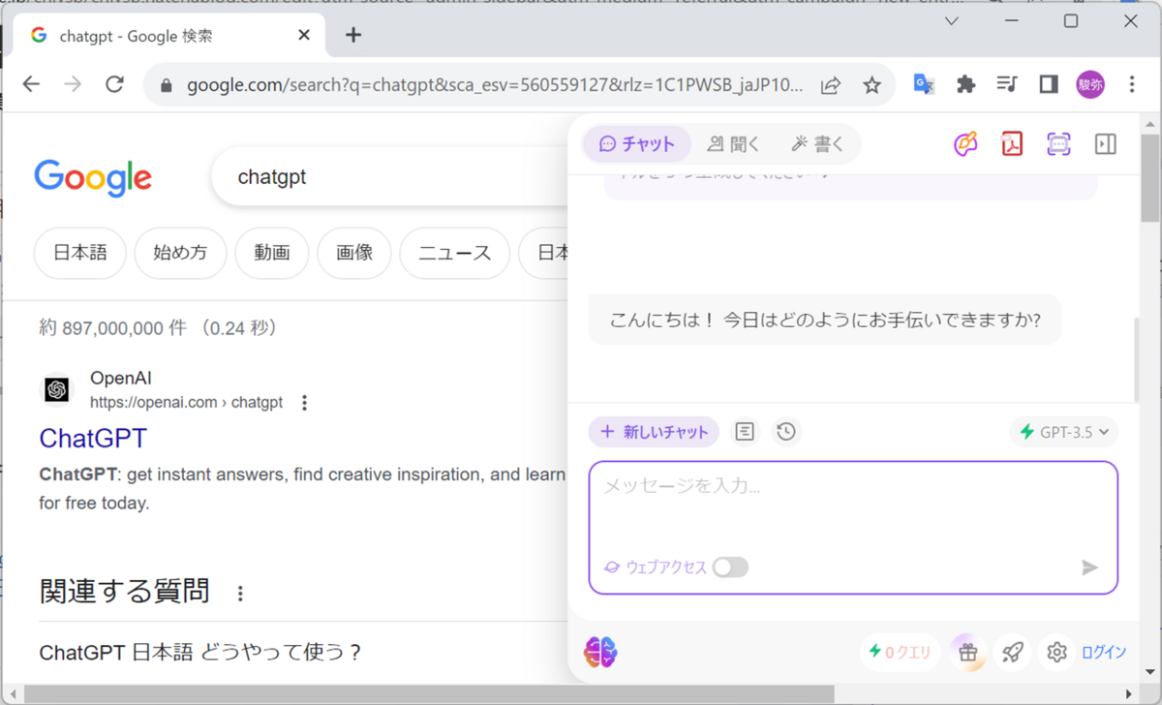Open sidebar settings gear
The width and height of the screenshot is (1162, 705).
pos(1056,653)
